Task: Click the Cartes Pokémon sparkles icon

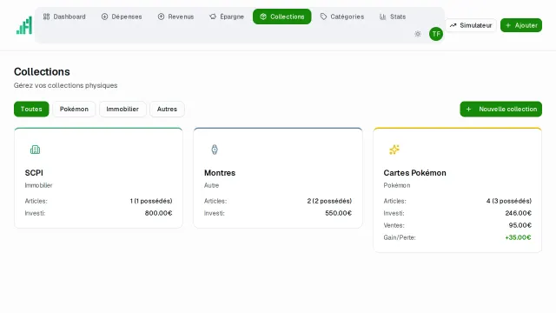Action: pyautogui.click(x=394, y=150)
